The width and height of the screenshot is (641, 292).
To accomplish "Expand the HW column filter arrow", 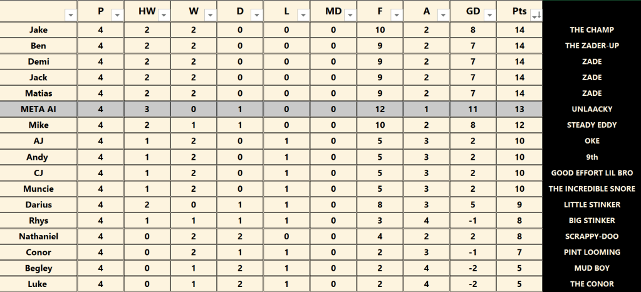I will pyautogui.click(x=164, y=15).
